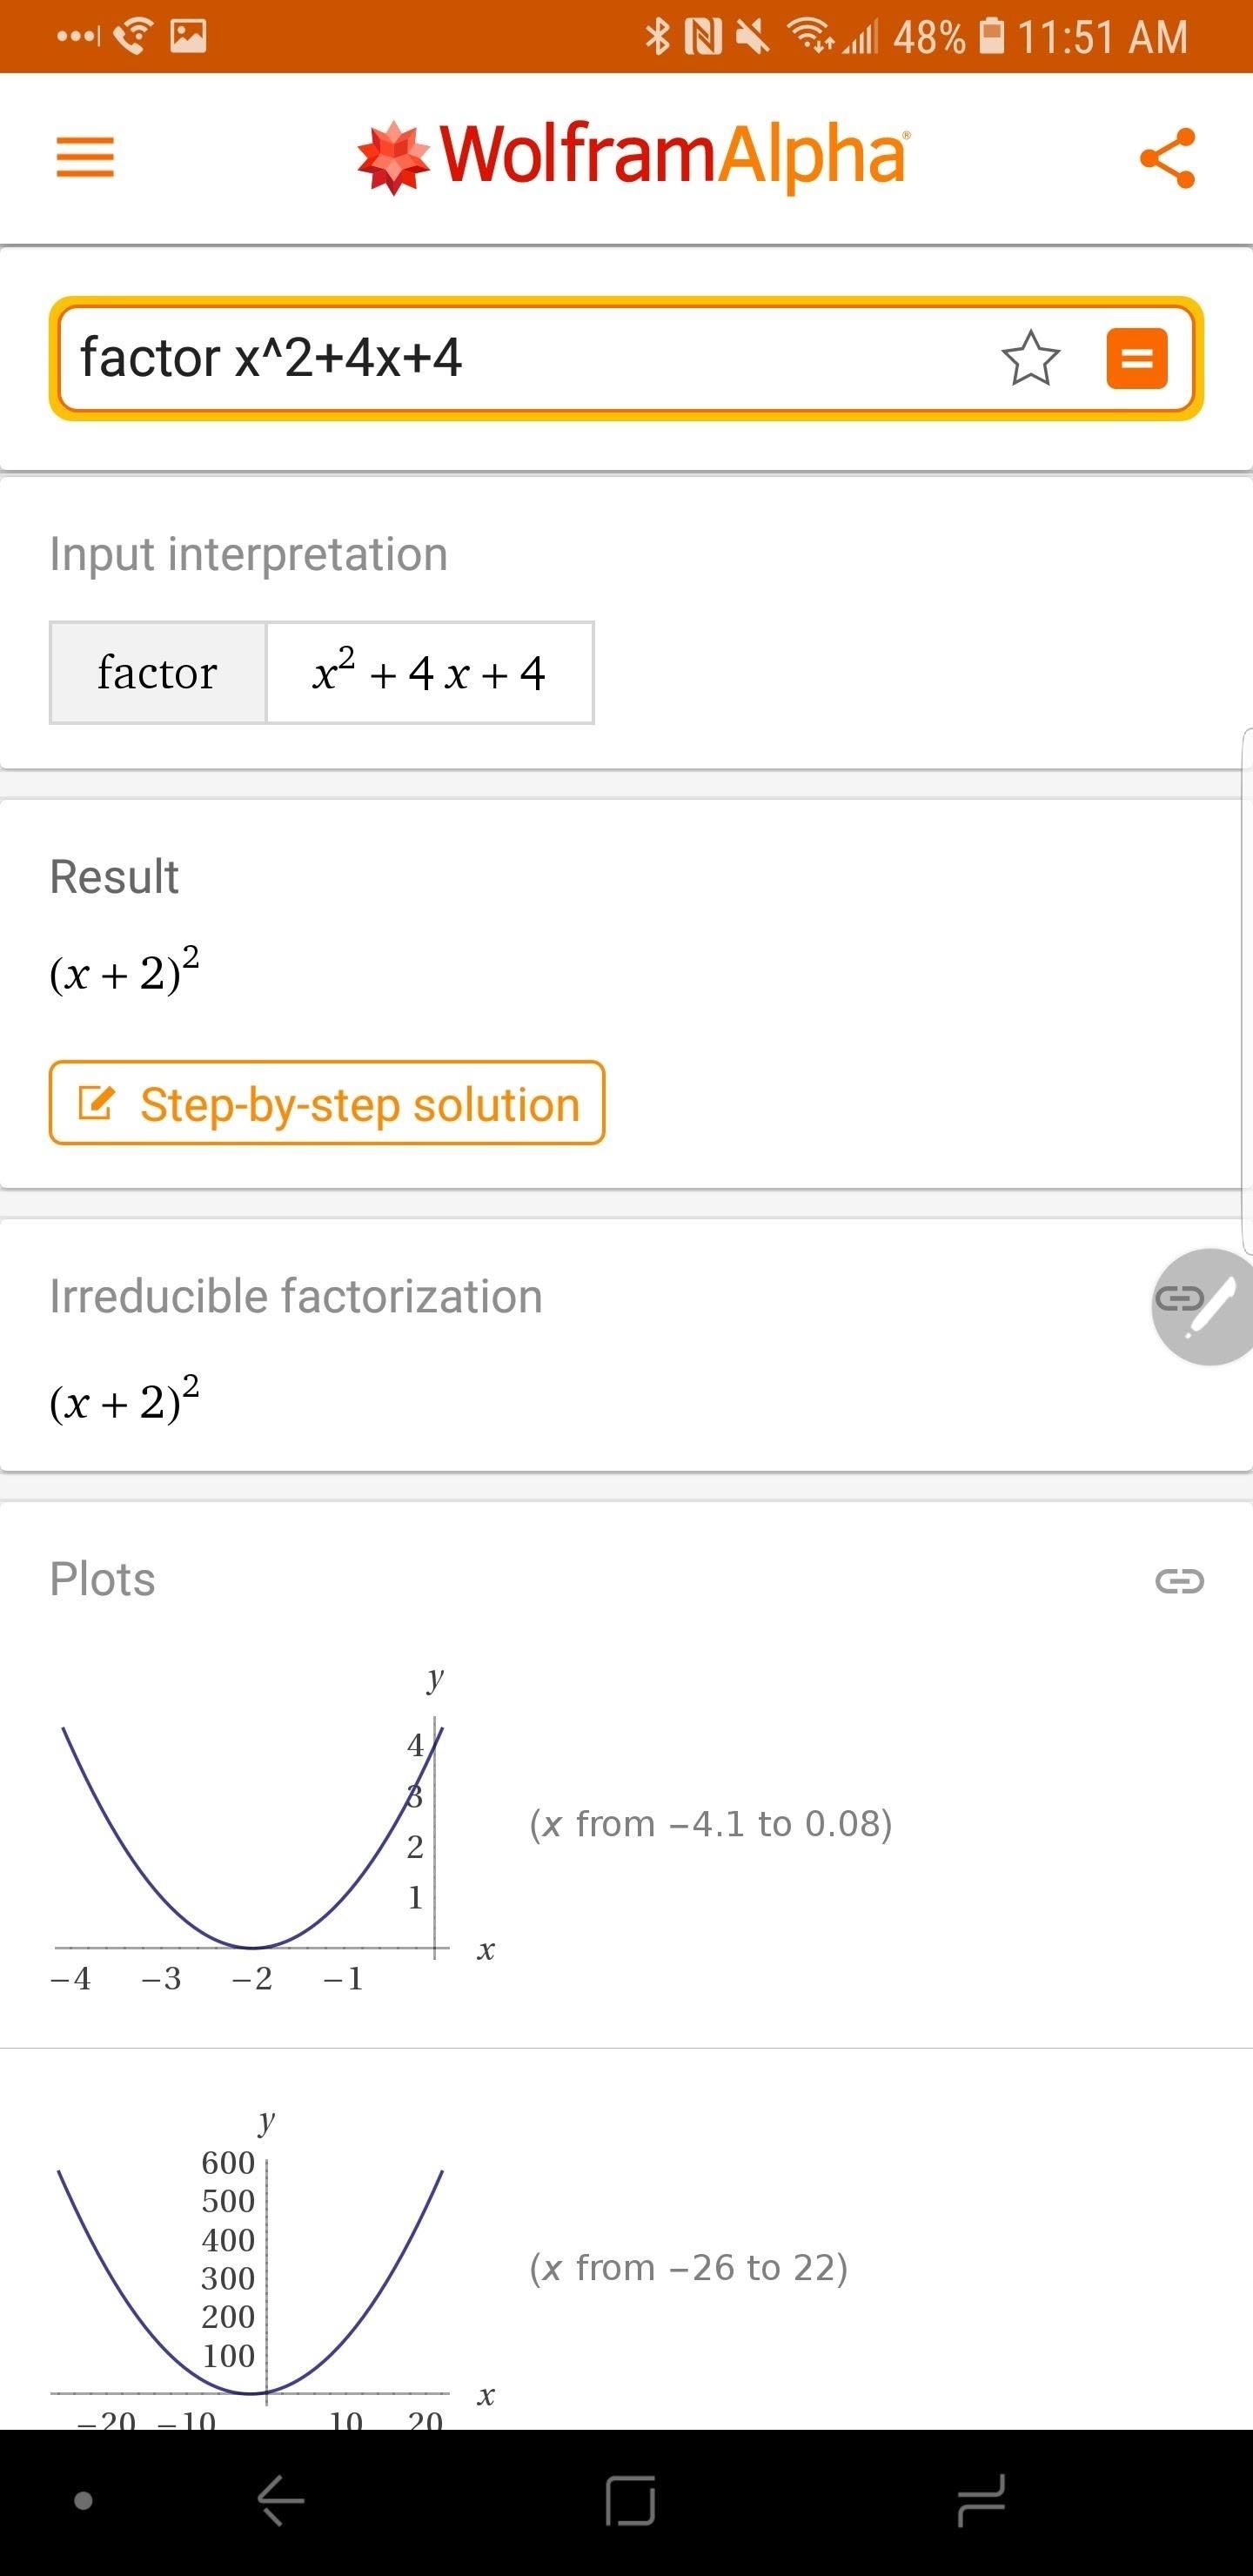This screenshot has width=1253, height=2576.
Task: Tap the Irreducible factorization result
Action: [x=124, y=1399]
